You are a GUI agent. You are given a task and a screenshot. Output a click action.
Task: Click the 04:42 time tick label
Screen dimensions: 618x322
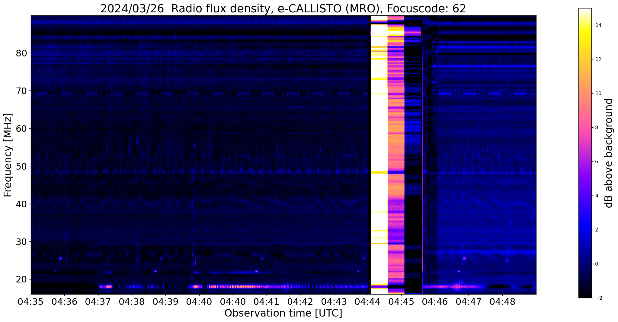(300, 301)
